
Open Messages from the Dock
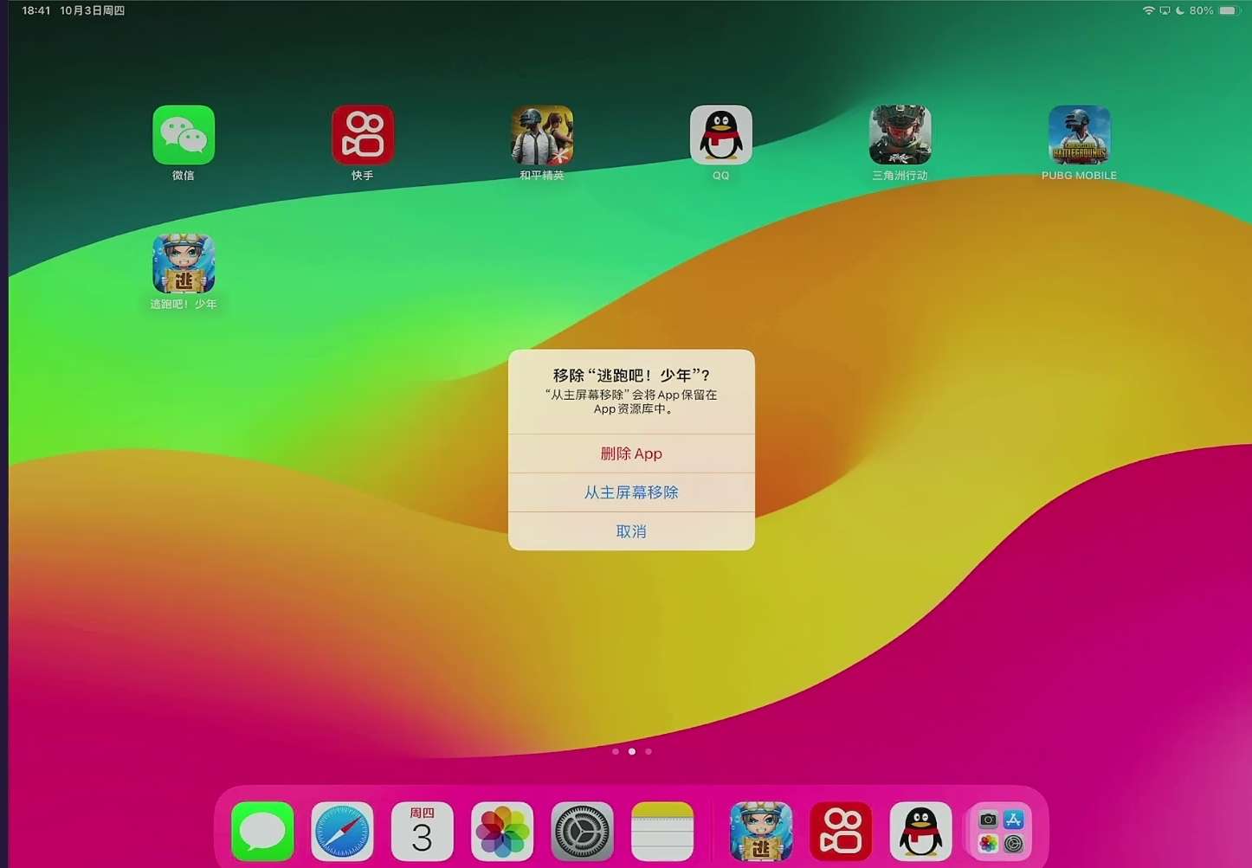tap(262, 832)
